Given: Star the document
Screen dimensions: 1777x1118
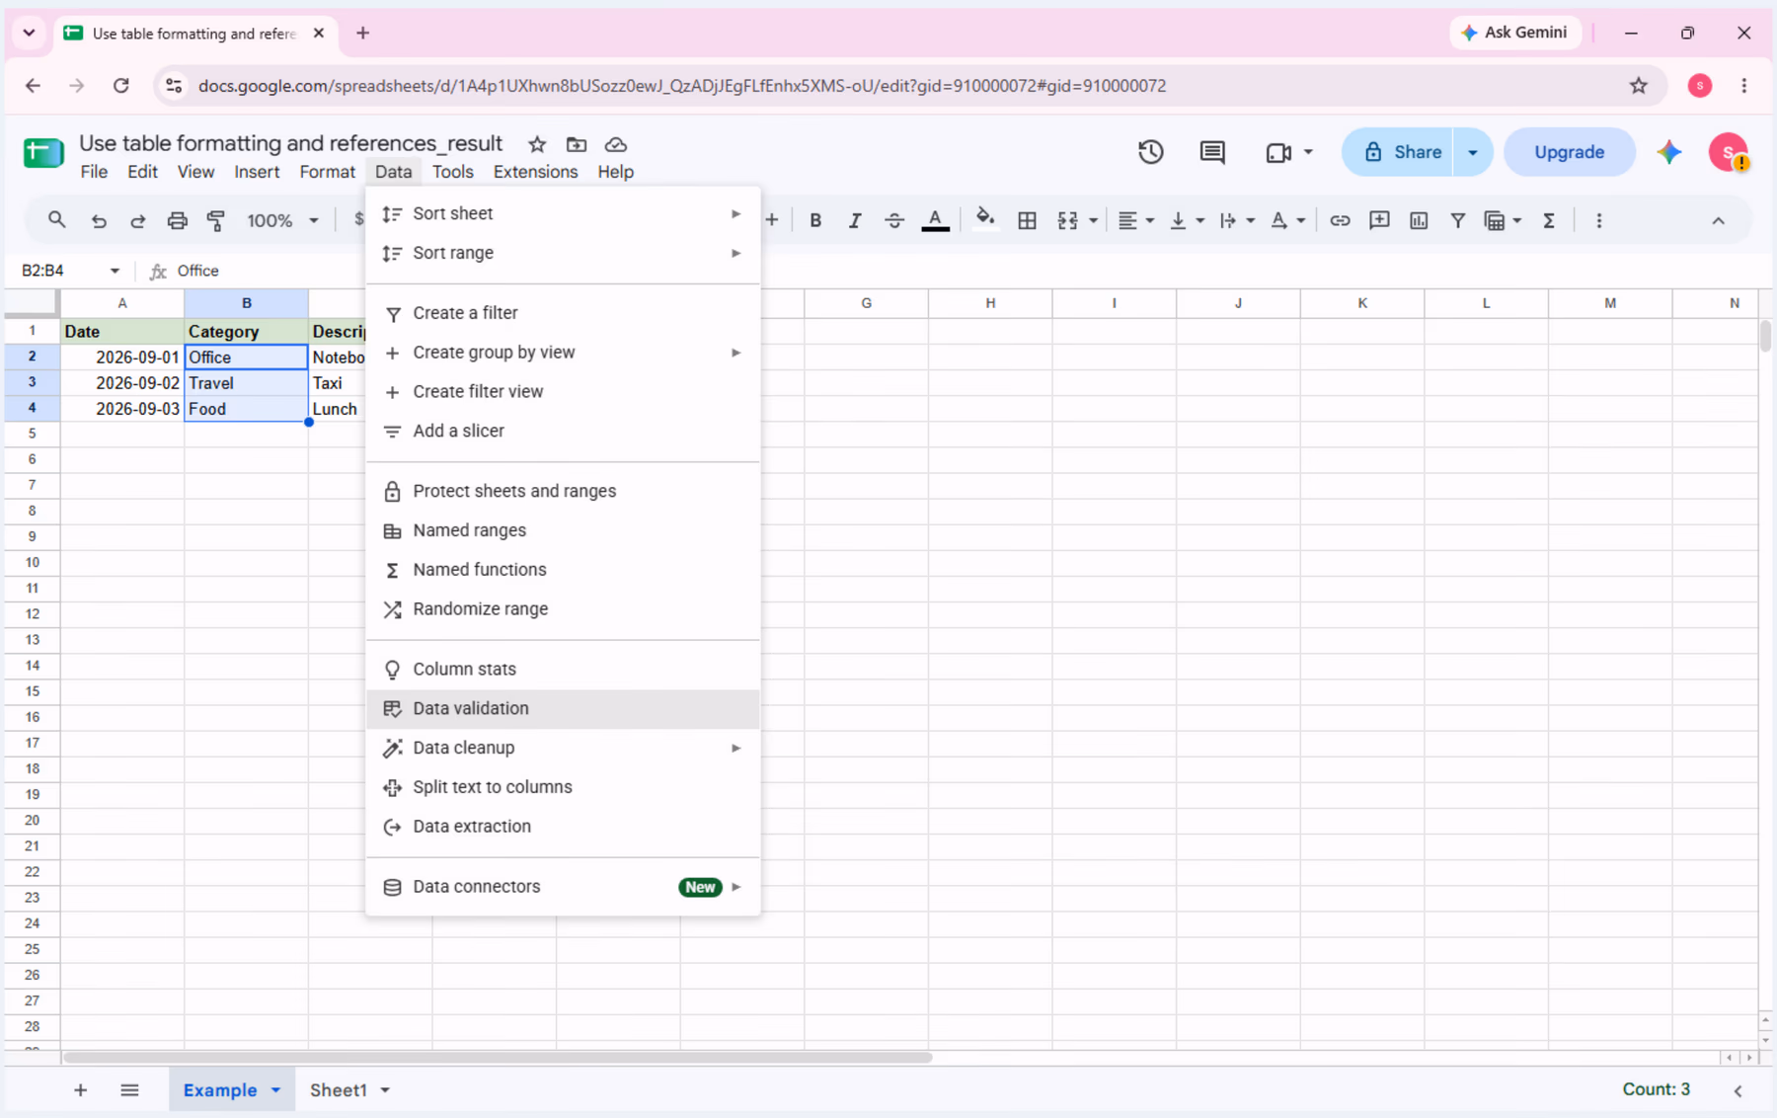Looking at the screenshot, I should click(537, 144).
